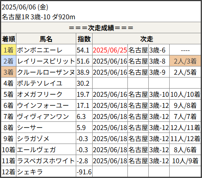
Task: Click the 指数 column header
Action: (x=84, y=39)
